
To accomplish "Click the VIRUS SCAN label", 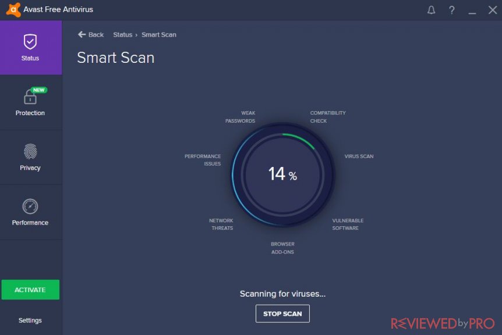I will pyautogui.click(x=359, y=156).
